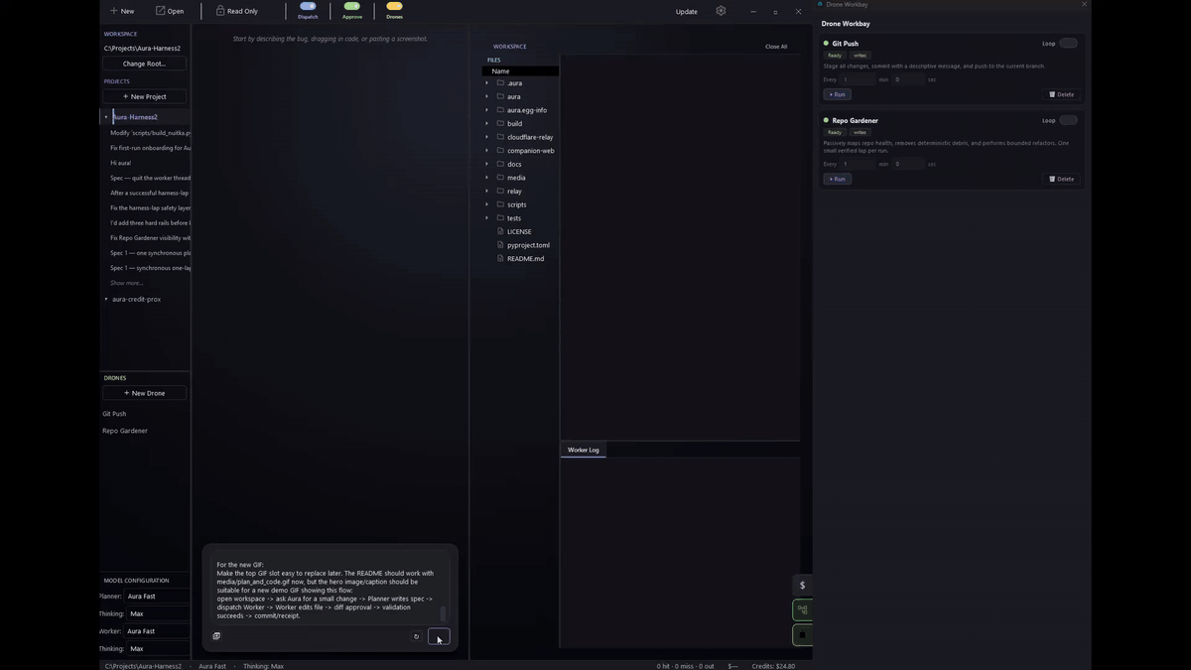Expand the docs folder

click(x=487, y=164)
